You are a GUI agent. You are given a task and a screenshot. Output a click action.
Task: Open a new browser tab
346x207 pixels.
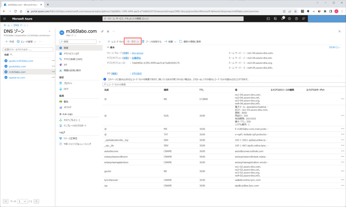click(48, 5)
